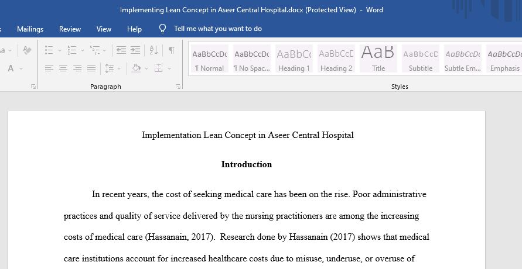Apply the No Spacing style
522x269 pixels.
tap(252, 59)
